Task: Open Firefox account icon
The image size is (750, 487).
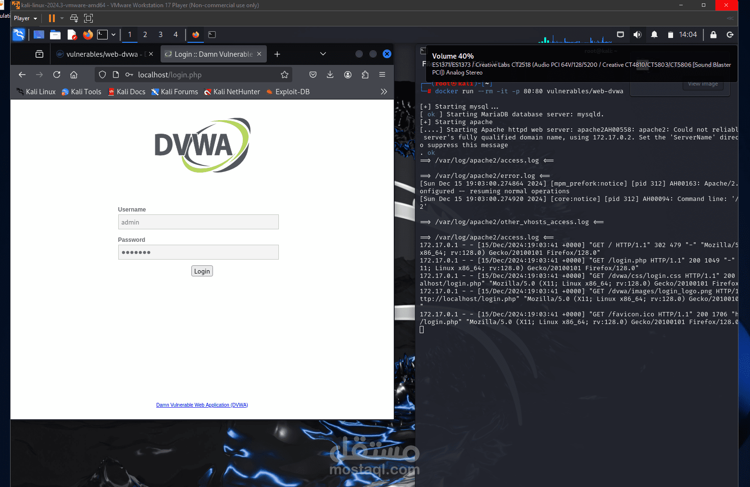Action: coord(348,75)
